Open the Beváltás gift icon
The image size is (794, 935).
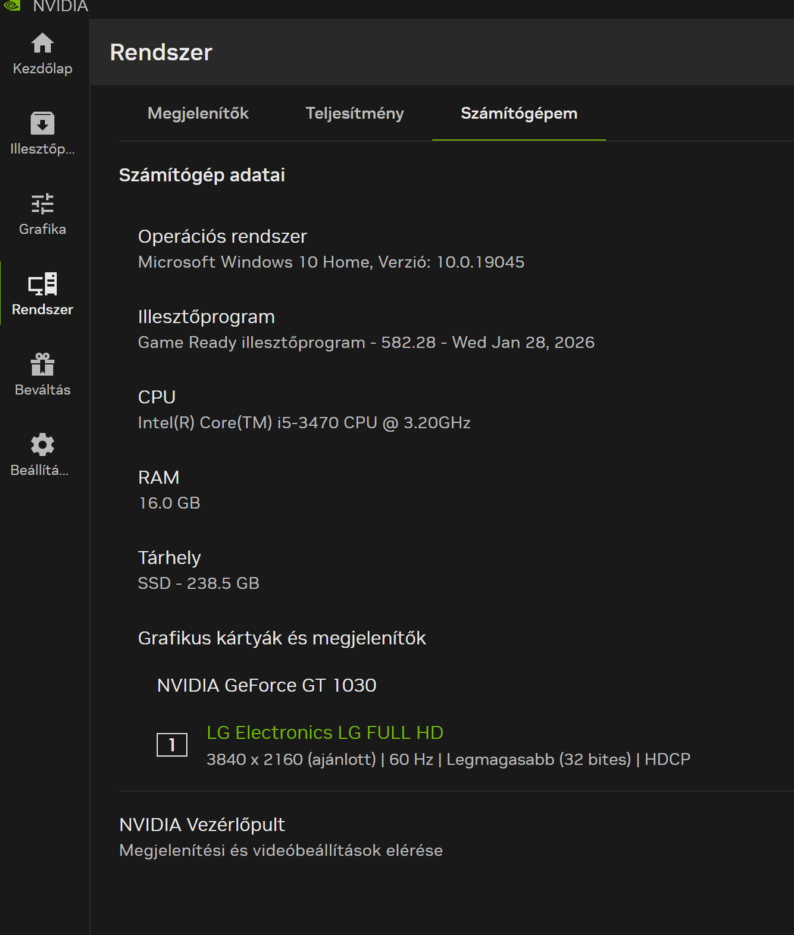tap(42, 365)
